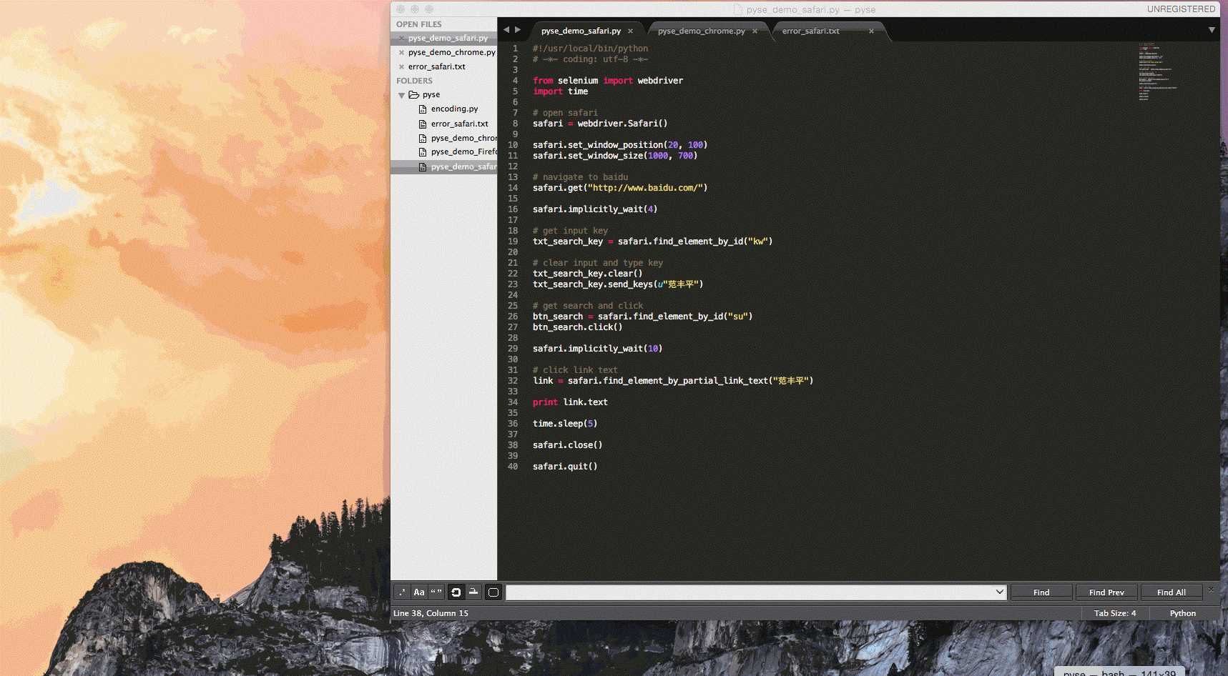Toggle in-selection search option
The width and height of the screenshot is (1228, 676).
pyautogui.click(x=473, y=592)
